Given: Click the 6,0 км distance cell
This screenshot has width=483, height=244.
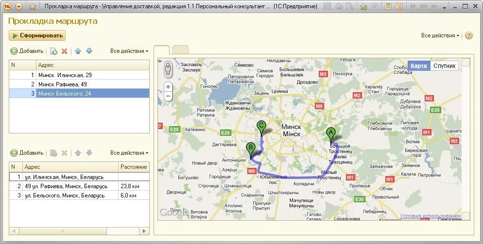Looking at the screenshot, I should [x=134, y=195].
